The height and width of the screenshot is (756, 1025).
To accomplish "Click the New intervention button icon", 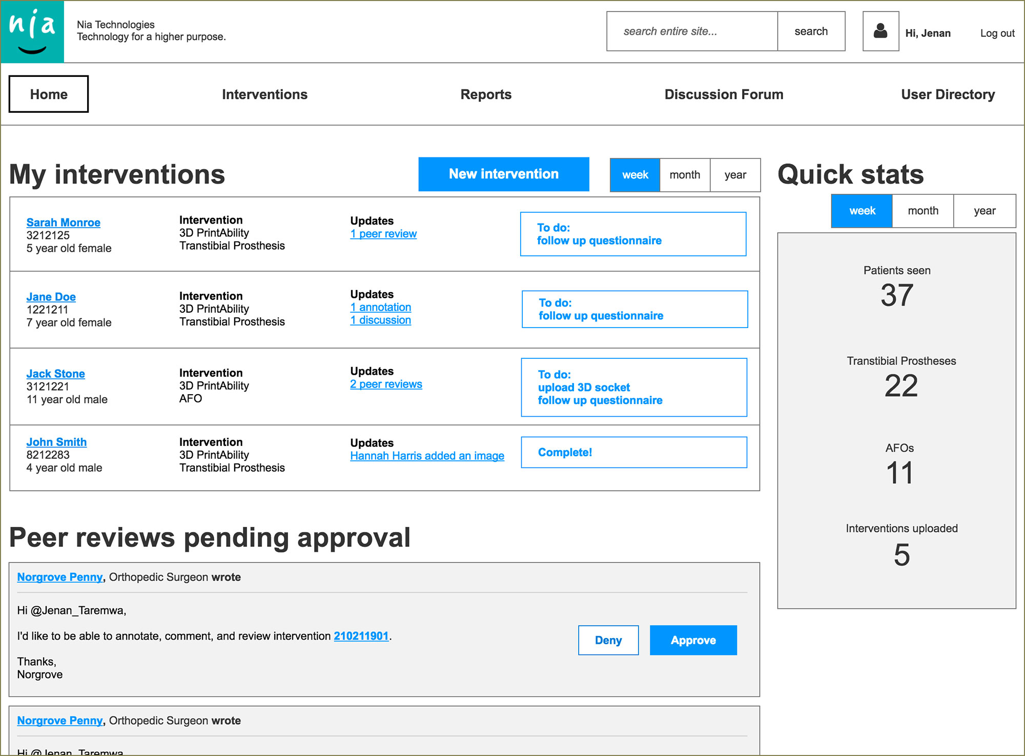I will pos(505,175).
